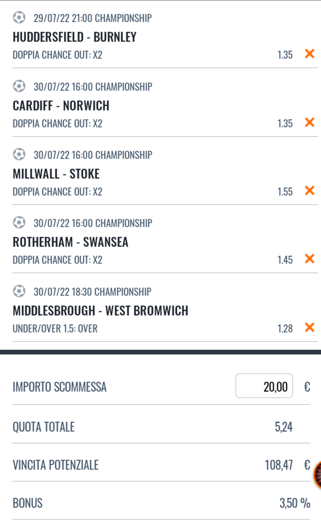321x522 pixels.
Task: Open the roulette casino floating icon
Action: click(317, 475)
